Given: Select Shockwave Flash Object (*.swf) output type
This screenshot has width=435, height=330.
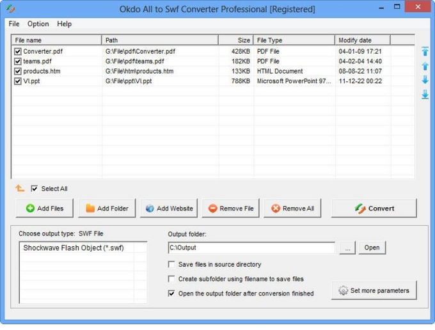Looking at the screenshot, I should 74,248.
